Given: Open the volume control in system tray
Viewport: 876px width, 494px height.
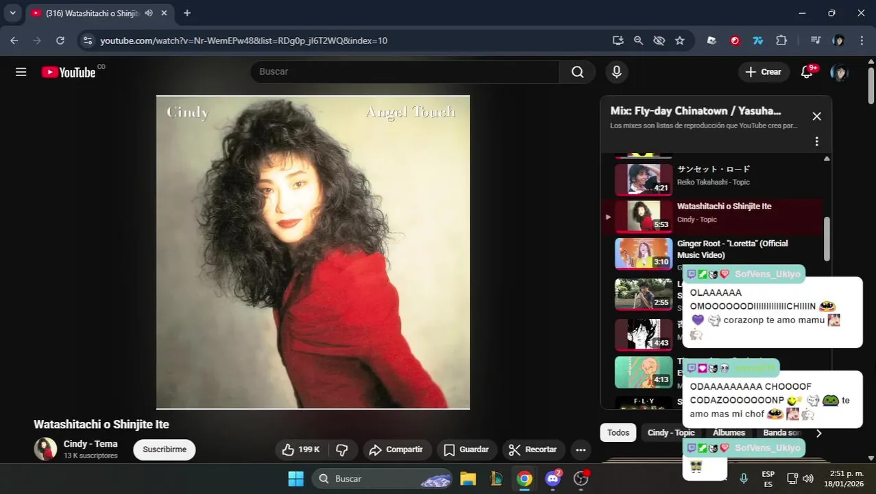Looking at the screenshot, I should coord(808,479).
